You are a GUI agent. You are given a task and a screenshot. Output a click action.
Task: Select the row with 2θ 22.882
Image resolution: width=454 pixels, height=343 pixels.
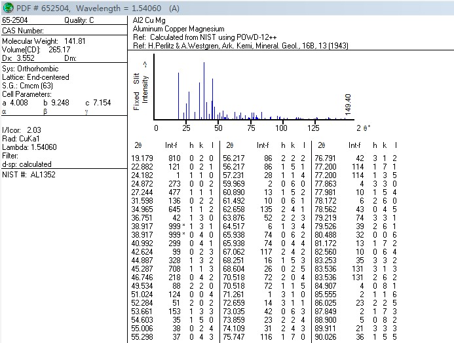(172, 167)
